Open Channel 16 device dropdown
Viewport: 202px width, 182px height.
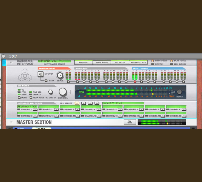pyautogui.click(x=184, y=116)
